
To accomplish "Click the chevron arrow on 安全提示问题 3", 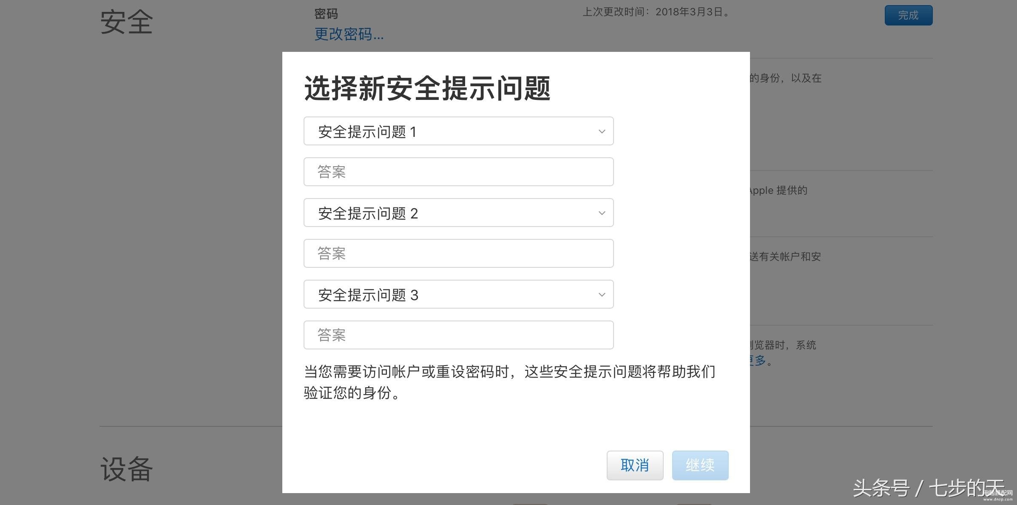I will 602,295.
